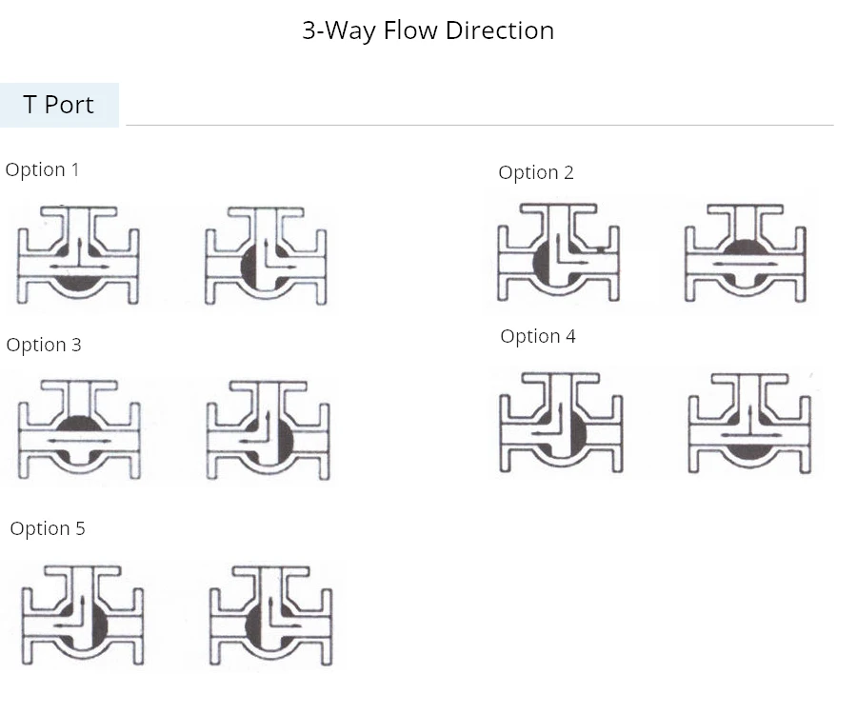Click the horizontal divider line beside T Port
Image resolution: width=857 pixels, height=714 pixels.
pos(480,125)
